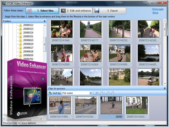
Task: Click the folder icon beside 20090630
Action: [x=20, y=55]
